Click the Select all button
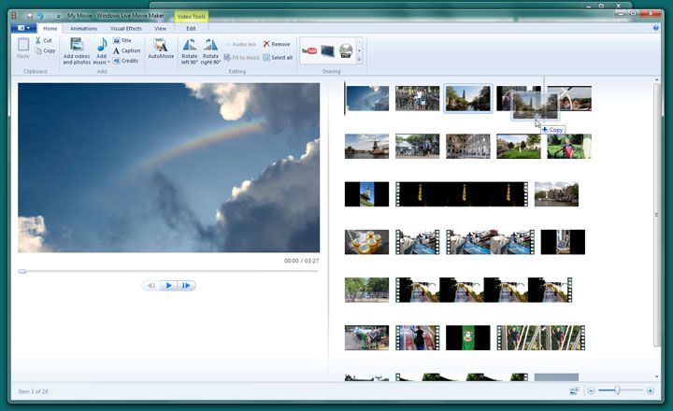 coord(277,57)
